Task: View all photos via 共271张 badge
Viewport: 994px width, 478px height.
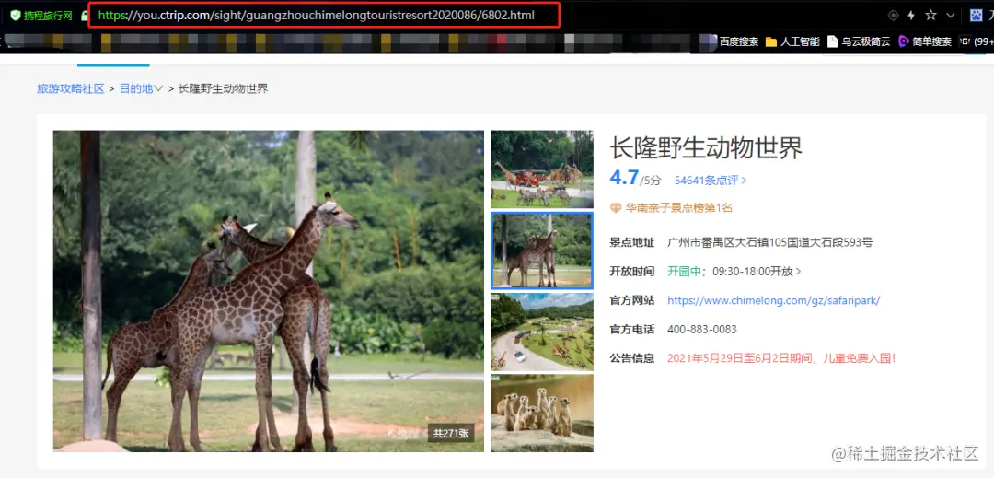Action: (451, 434)
